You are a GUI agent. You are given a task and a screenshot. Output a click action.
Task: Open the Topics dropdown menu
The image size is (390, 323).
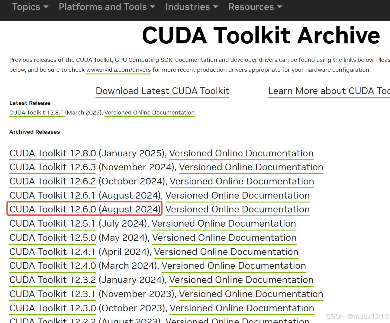30,7
